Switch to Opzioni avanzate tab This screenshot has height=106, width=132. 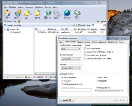84,42
